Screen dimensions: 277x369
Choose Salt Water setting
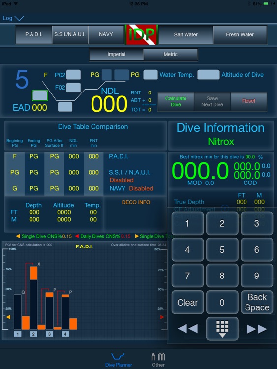[x=185, y=35]
